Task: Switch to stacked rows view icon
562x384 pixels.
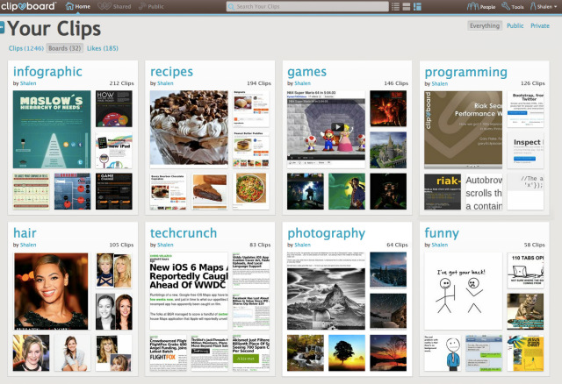Action: point(406,6)
